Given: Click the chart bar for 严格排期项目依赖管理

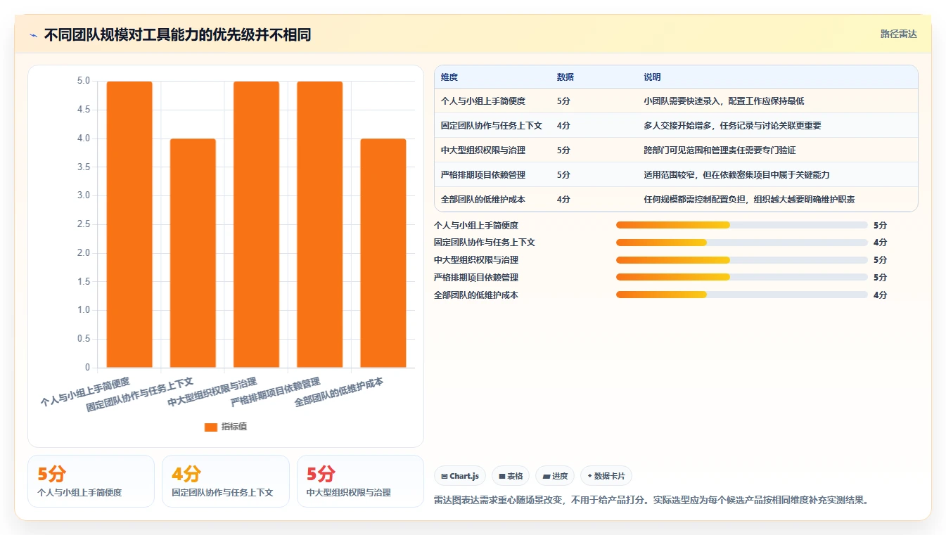Looking at the screenshot, I should pos(319,224).
